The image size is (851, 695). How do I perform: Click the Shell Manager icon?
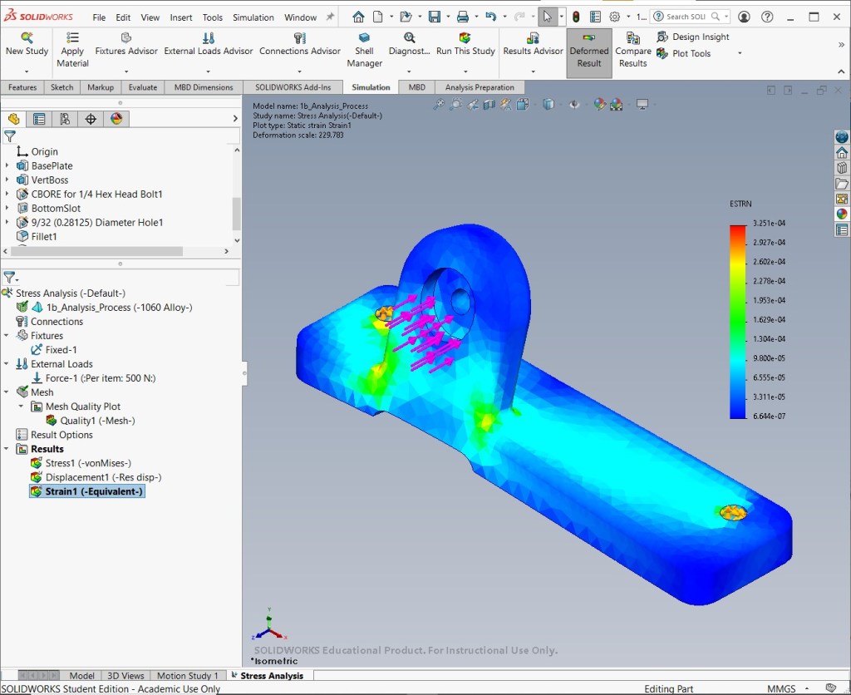click(364, 37)
